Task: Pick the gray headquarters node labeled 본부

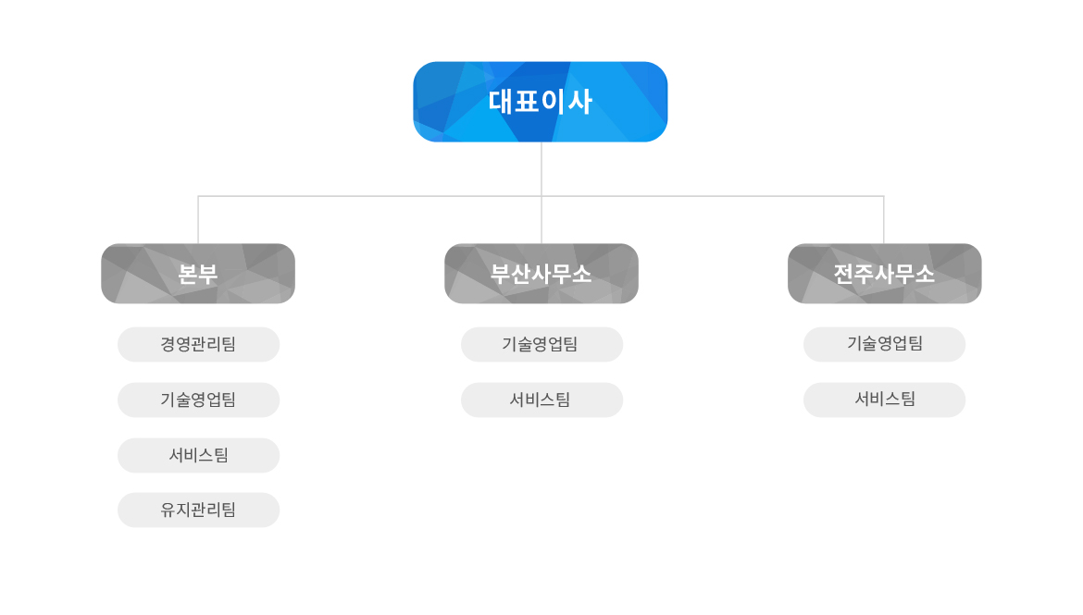Action: [198, 274]
